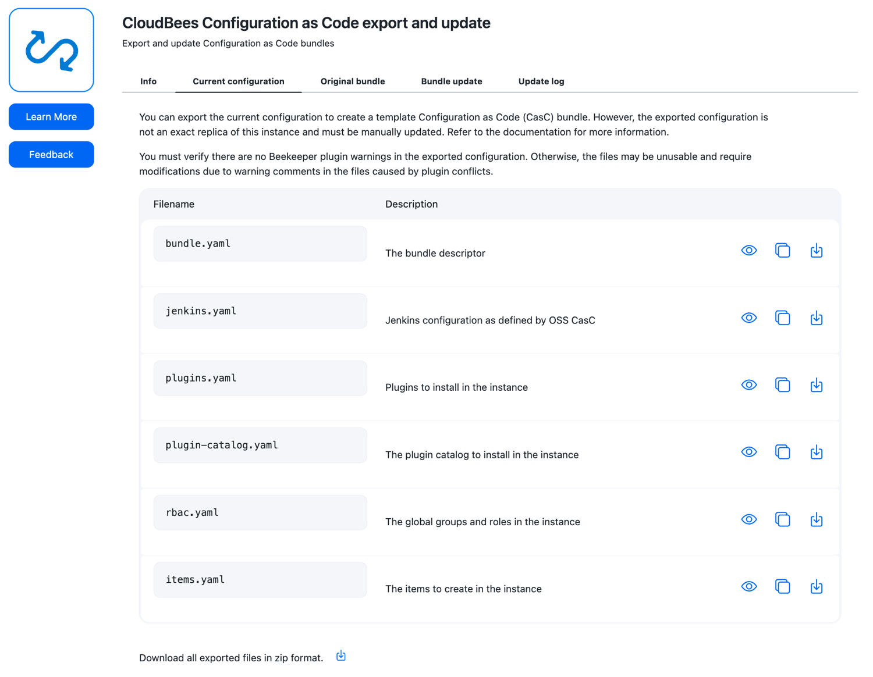Show the plugins.yaml file preview
Screen dimensions: 873x677
749,385
